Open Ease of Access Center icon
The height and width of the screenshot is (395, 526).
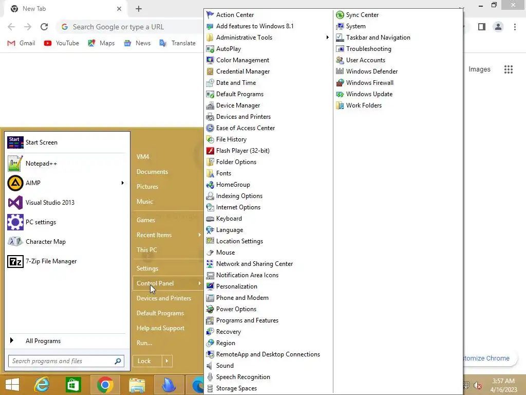pyautogui.click(x=210, y=128)
